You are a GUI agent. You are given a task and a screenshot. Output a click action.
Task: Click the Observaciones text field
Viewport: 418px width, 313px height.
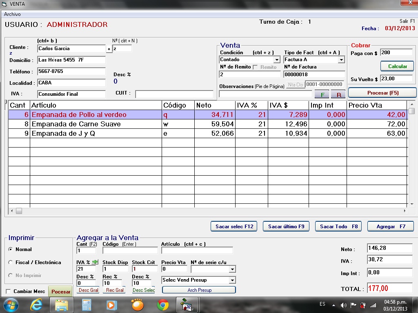click(x=265, y=94)
